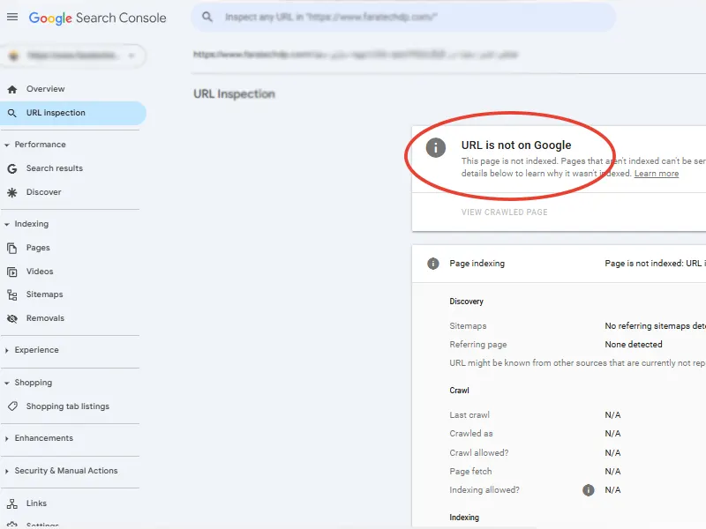Go to Search results report
This screenshot has width=706, height=529.
55,168
